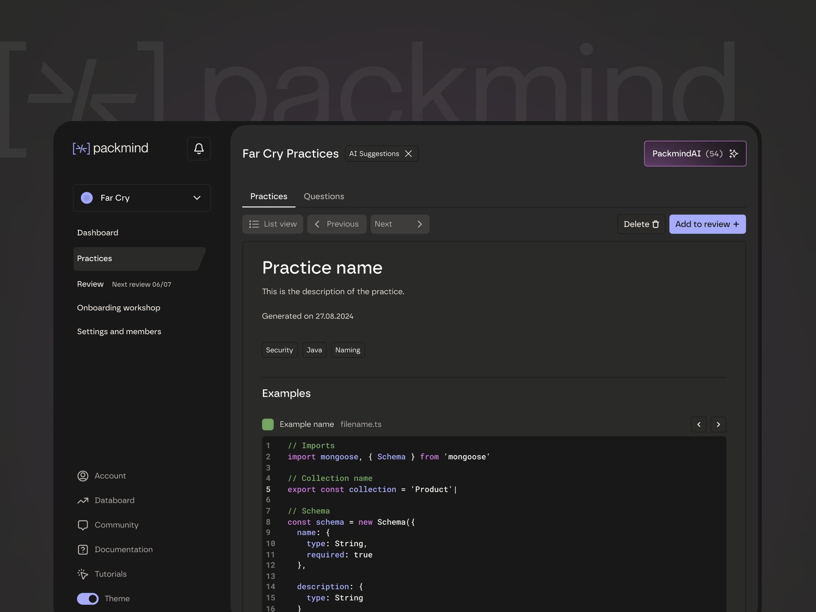816x612 pixels.
Task: Click code line 5 'export const collection'
Action: (372, 489)
